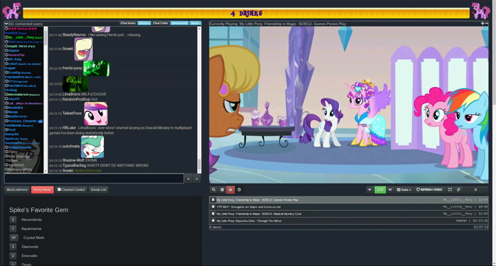Viewport: 496px width, 266px height.
Task: Click the bell icon on Magical Mystery Cure row
Action: tap(213, 214)
